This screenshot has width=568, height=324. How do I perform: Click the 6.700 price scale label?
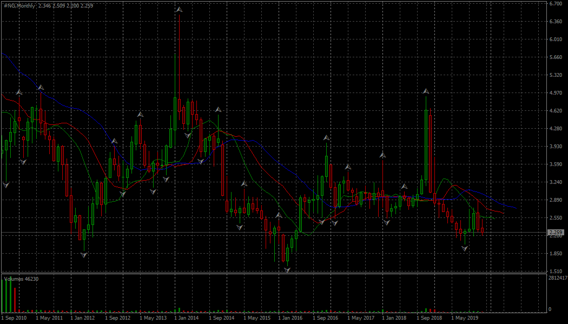(x=556, y=4)
